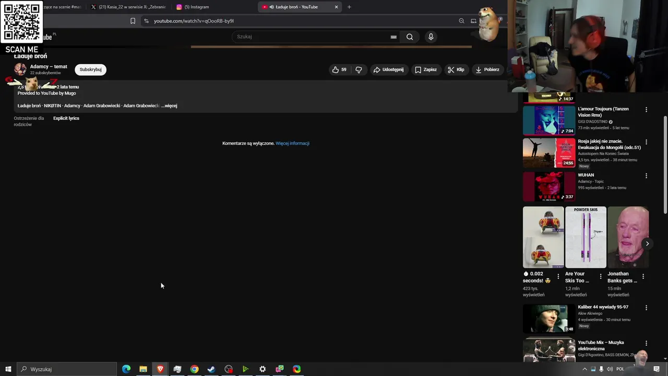This screenshot has width=668, height=376.
Task: Open the L'amour Toujours video thumbnail
Action: 549,120
